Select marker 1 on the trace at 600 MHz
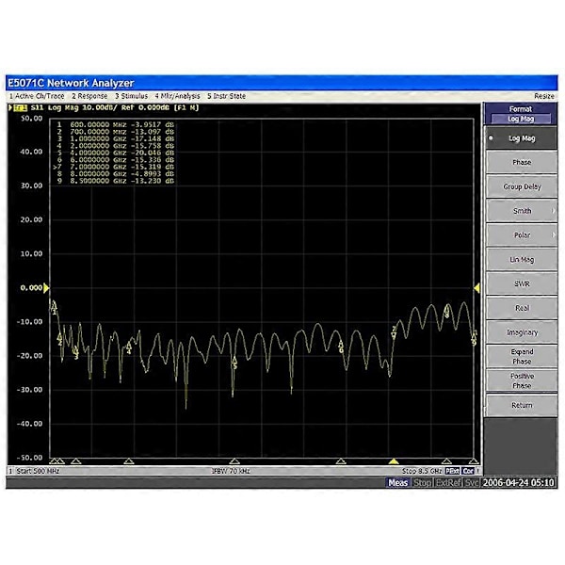Screen dimensions: 565x565 tap(54, 309)
